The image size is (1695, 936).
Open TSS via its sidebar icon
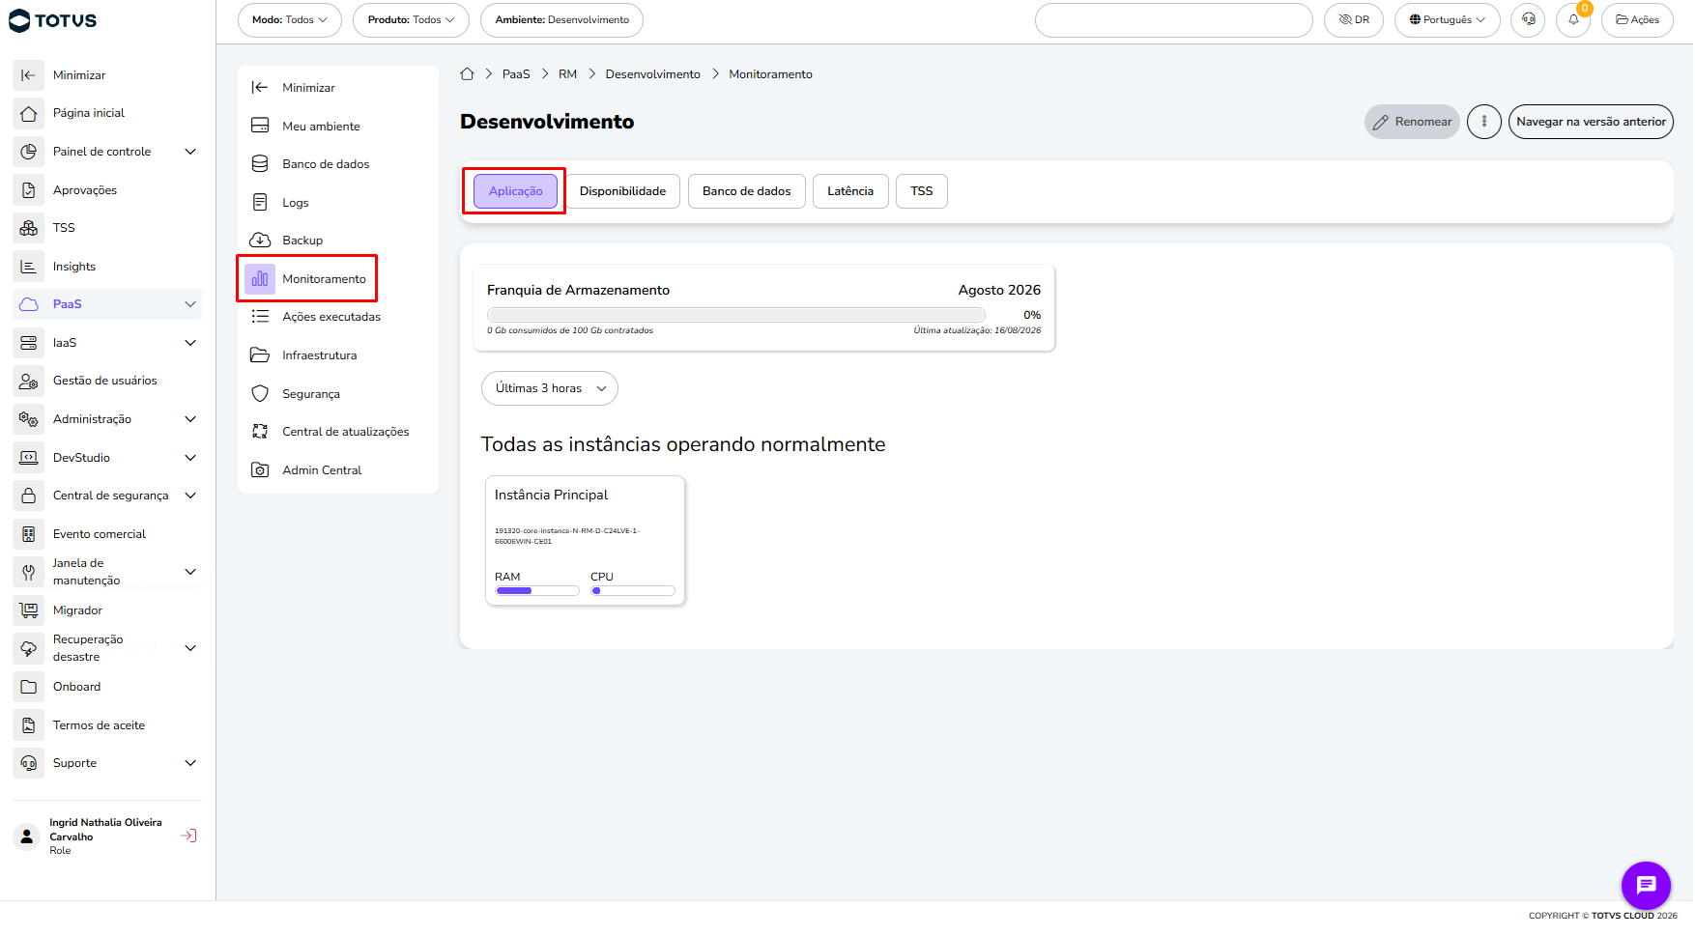coord(29,228)
